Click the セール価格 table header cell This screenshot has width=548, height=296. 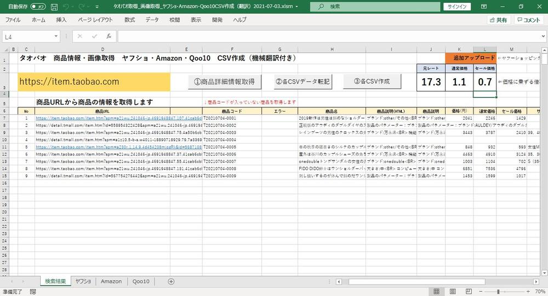coord(512,111)
